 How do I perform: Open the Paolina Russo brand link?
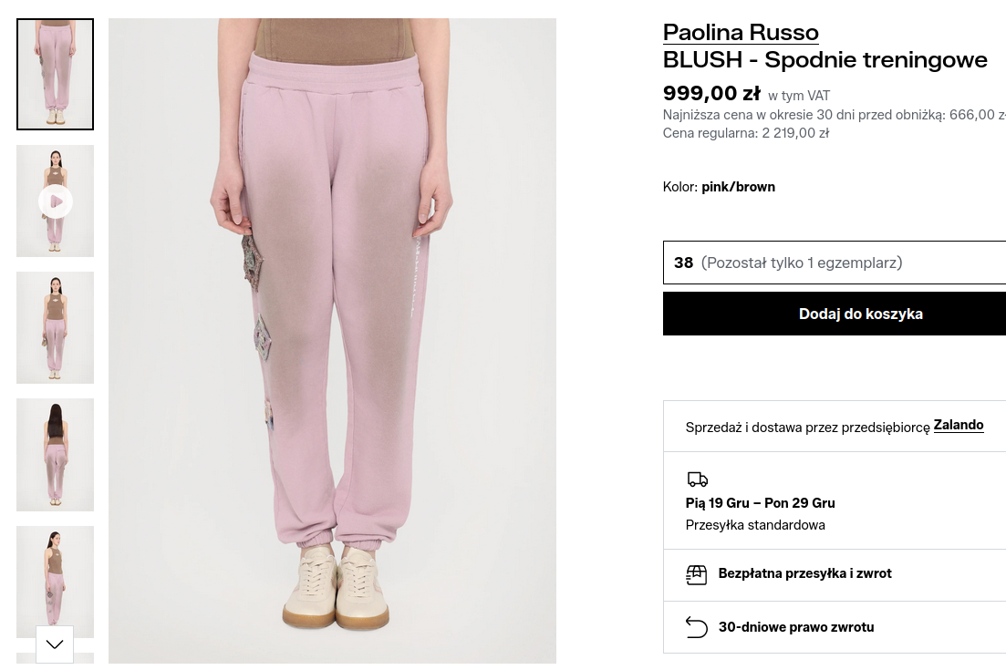click(x=741, y=33)
